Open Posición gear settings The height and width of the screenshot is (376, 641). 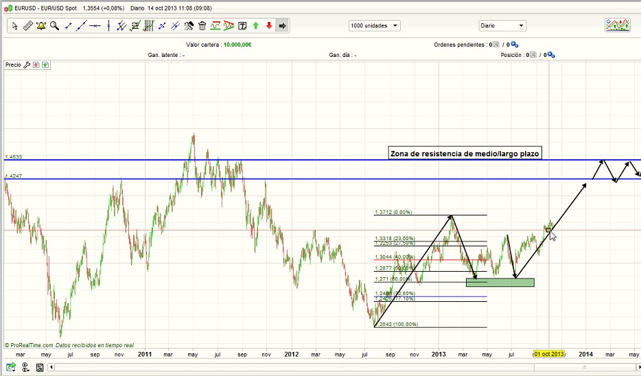click(x=551, y=55)
